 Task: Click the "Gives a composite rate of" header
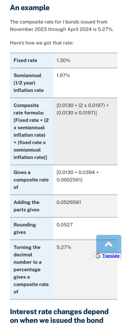point(31,180)
